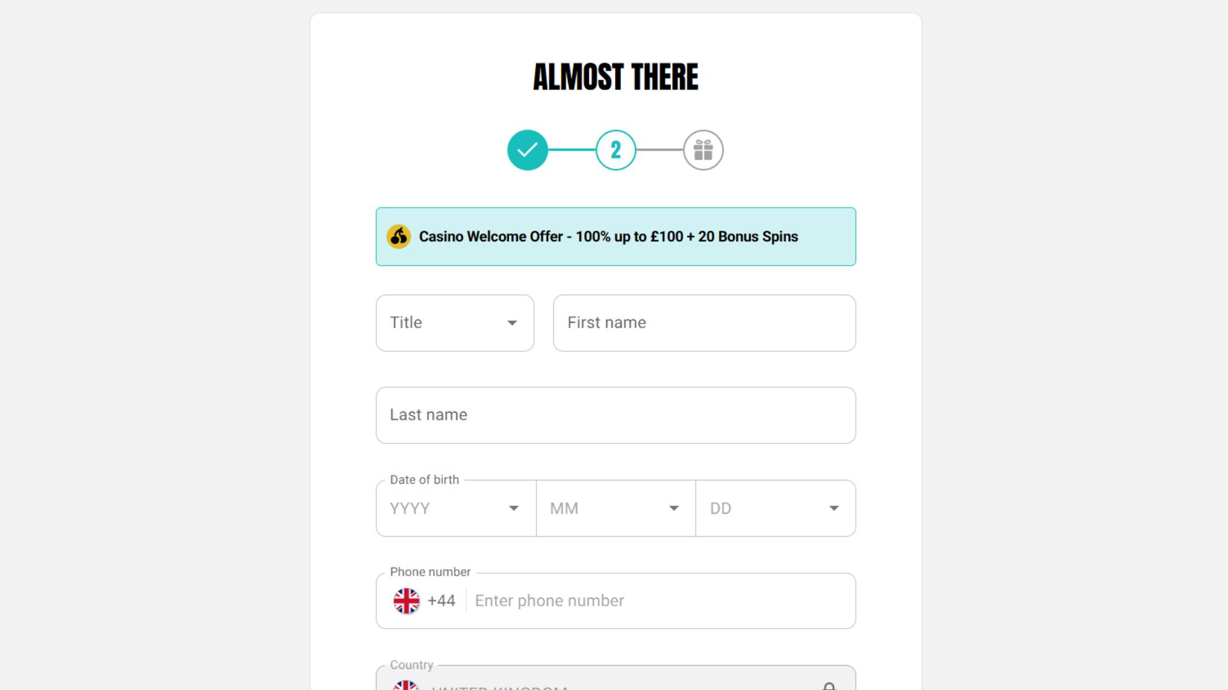The width and height of the screenshot is (1228, 690).
Task: Click the lock icon in Country field
Action: tap(829, 686)
